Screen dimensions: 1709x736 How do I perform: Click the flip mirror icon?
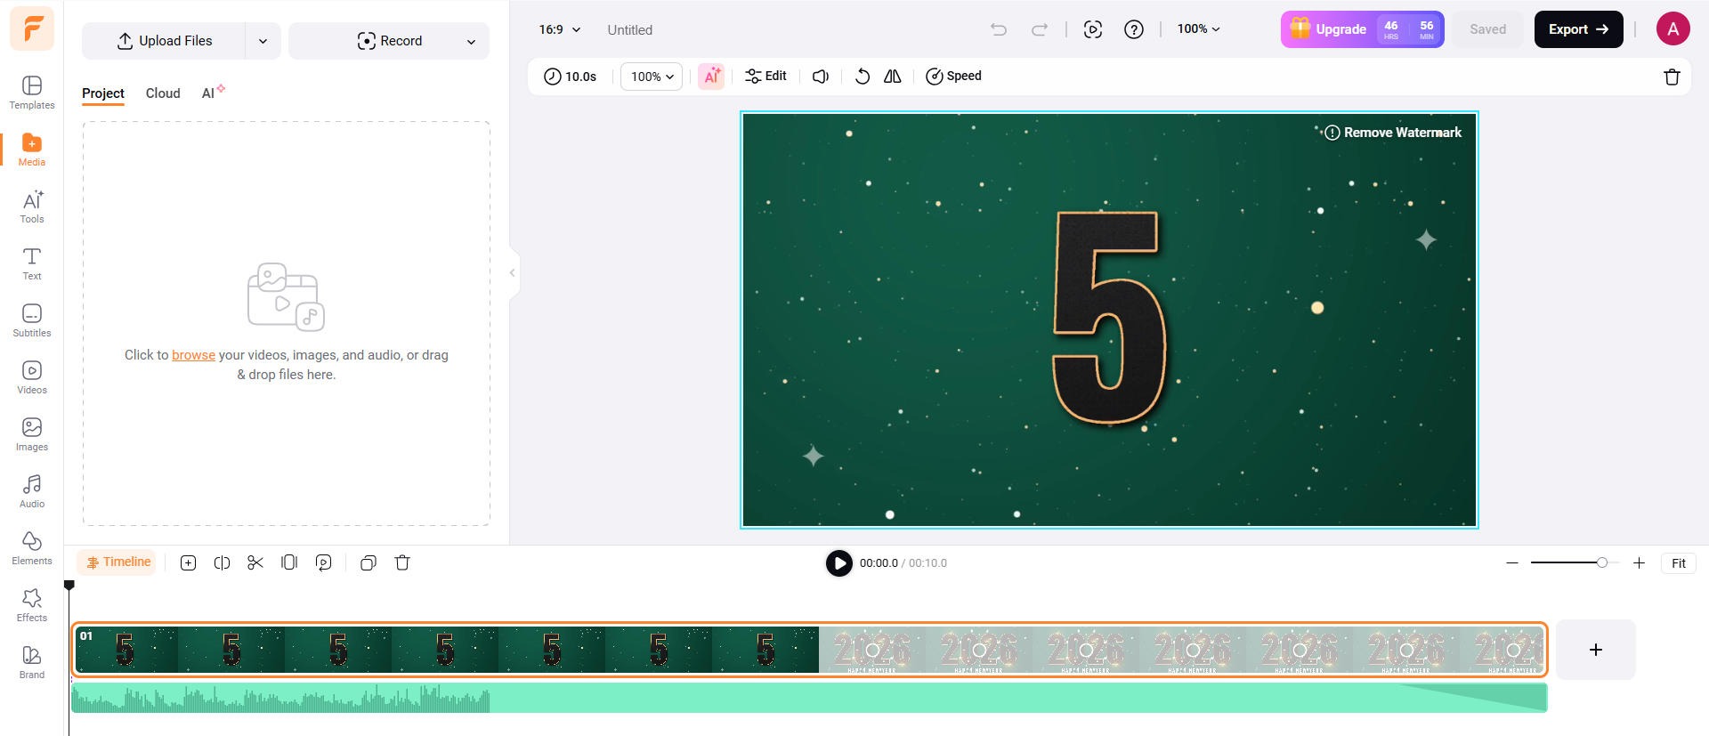893,77
